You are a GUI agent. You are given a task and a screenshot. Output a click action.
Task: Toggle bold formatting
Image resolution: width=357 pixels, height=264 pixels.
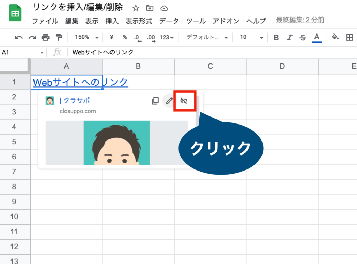276,37
